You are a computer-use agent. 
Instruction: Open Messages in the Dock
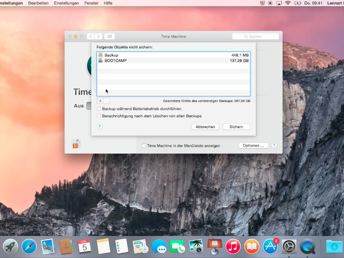tap(159, 246)
